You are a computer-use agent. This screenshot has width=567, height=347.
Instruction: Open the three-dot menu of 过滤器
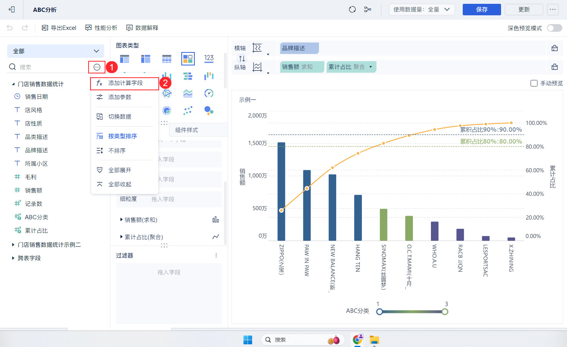[x=216, y=255]
